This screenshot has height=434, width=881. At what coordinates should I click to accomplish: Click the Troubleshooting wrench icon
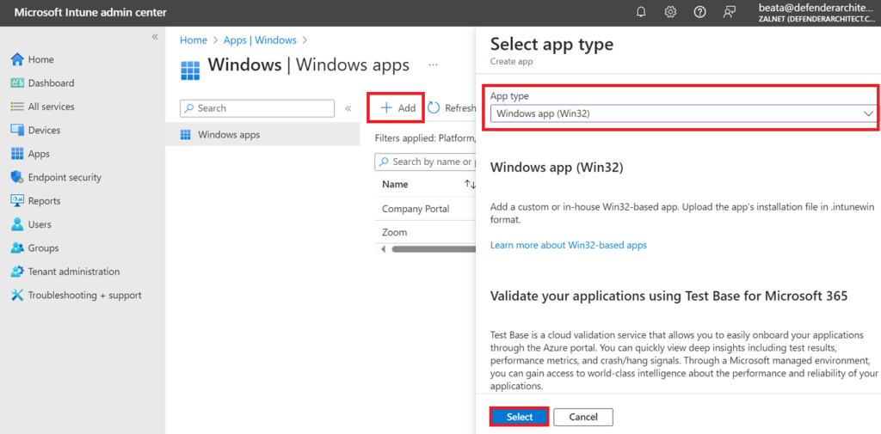tap(17, 296)
